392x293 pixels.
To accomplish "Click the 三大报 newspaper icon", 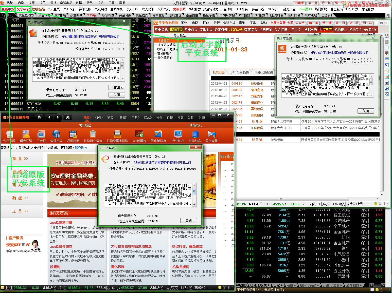I will coord(41,134).
